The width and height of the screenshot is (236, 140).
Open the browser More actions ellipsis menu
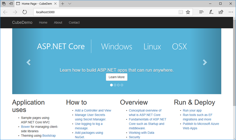(x=231, y=12)
